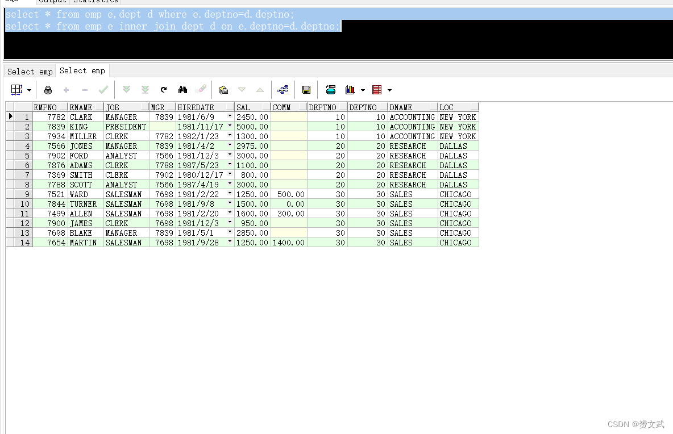The width and height of the screenshot is (673, 434).
Task: Select the second Select emp result tab
Action: tap(82, 70)
